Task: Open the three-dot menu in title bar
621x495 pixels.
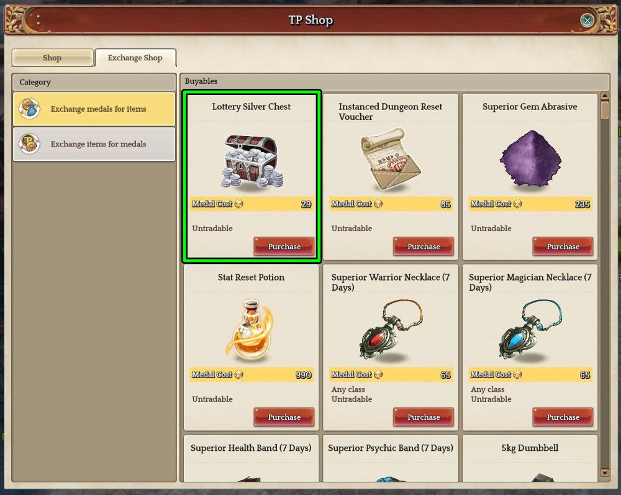Action: tap(39, 19)
